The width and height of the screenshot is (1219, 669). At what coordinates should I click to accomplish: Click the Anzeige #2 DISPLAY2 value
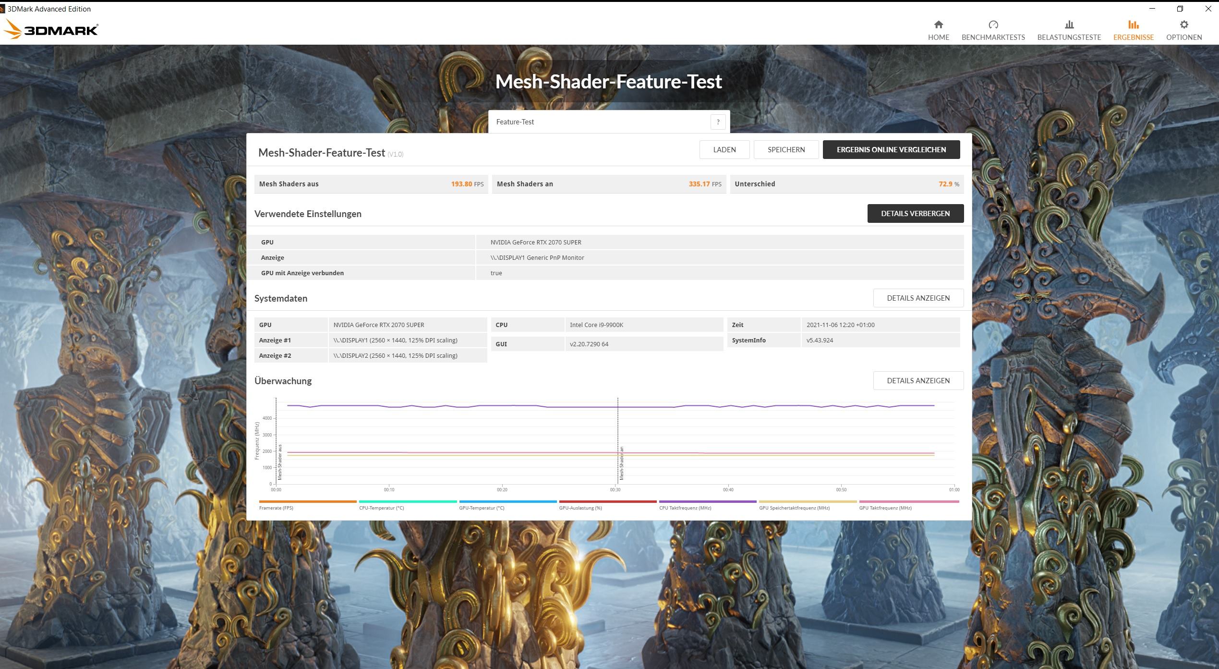[x=395, y=355]
